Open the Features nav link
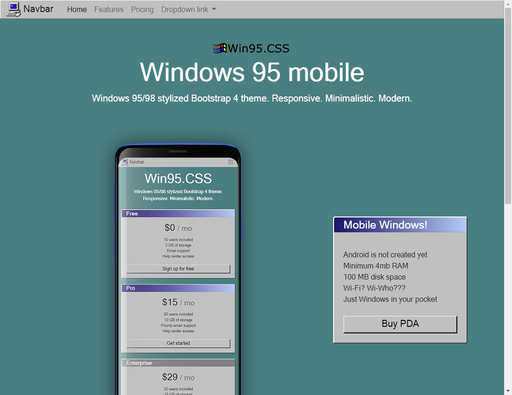Screen dimensions: 512x395 point(109,9)
